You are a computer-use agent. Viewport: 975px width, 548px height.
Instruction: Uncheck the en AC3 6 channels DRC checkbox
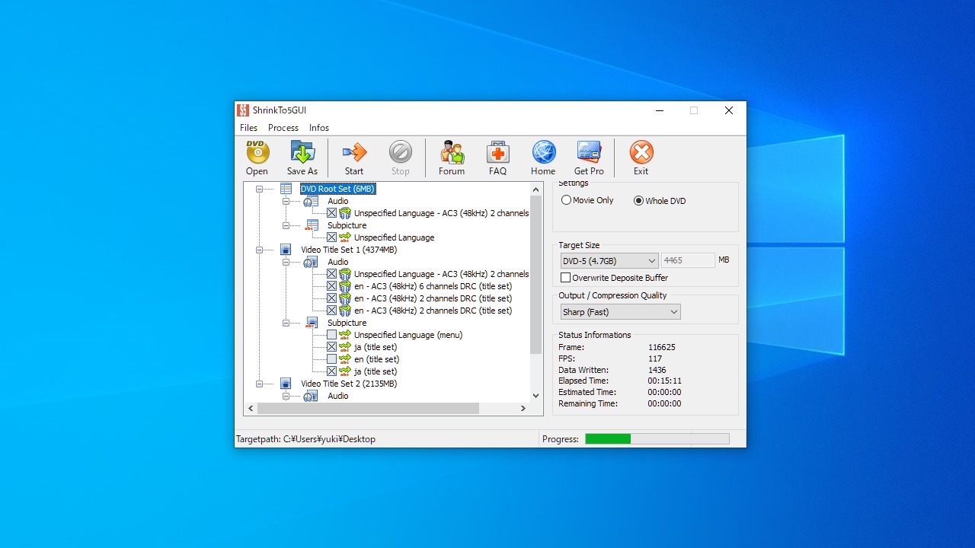331,286
